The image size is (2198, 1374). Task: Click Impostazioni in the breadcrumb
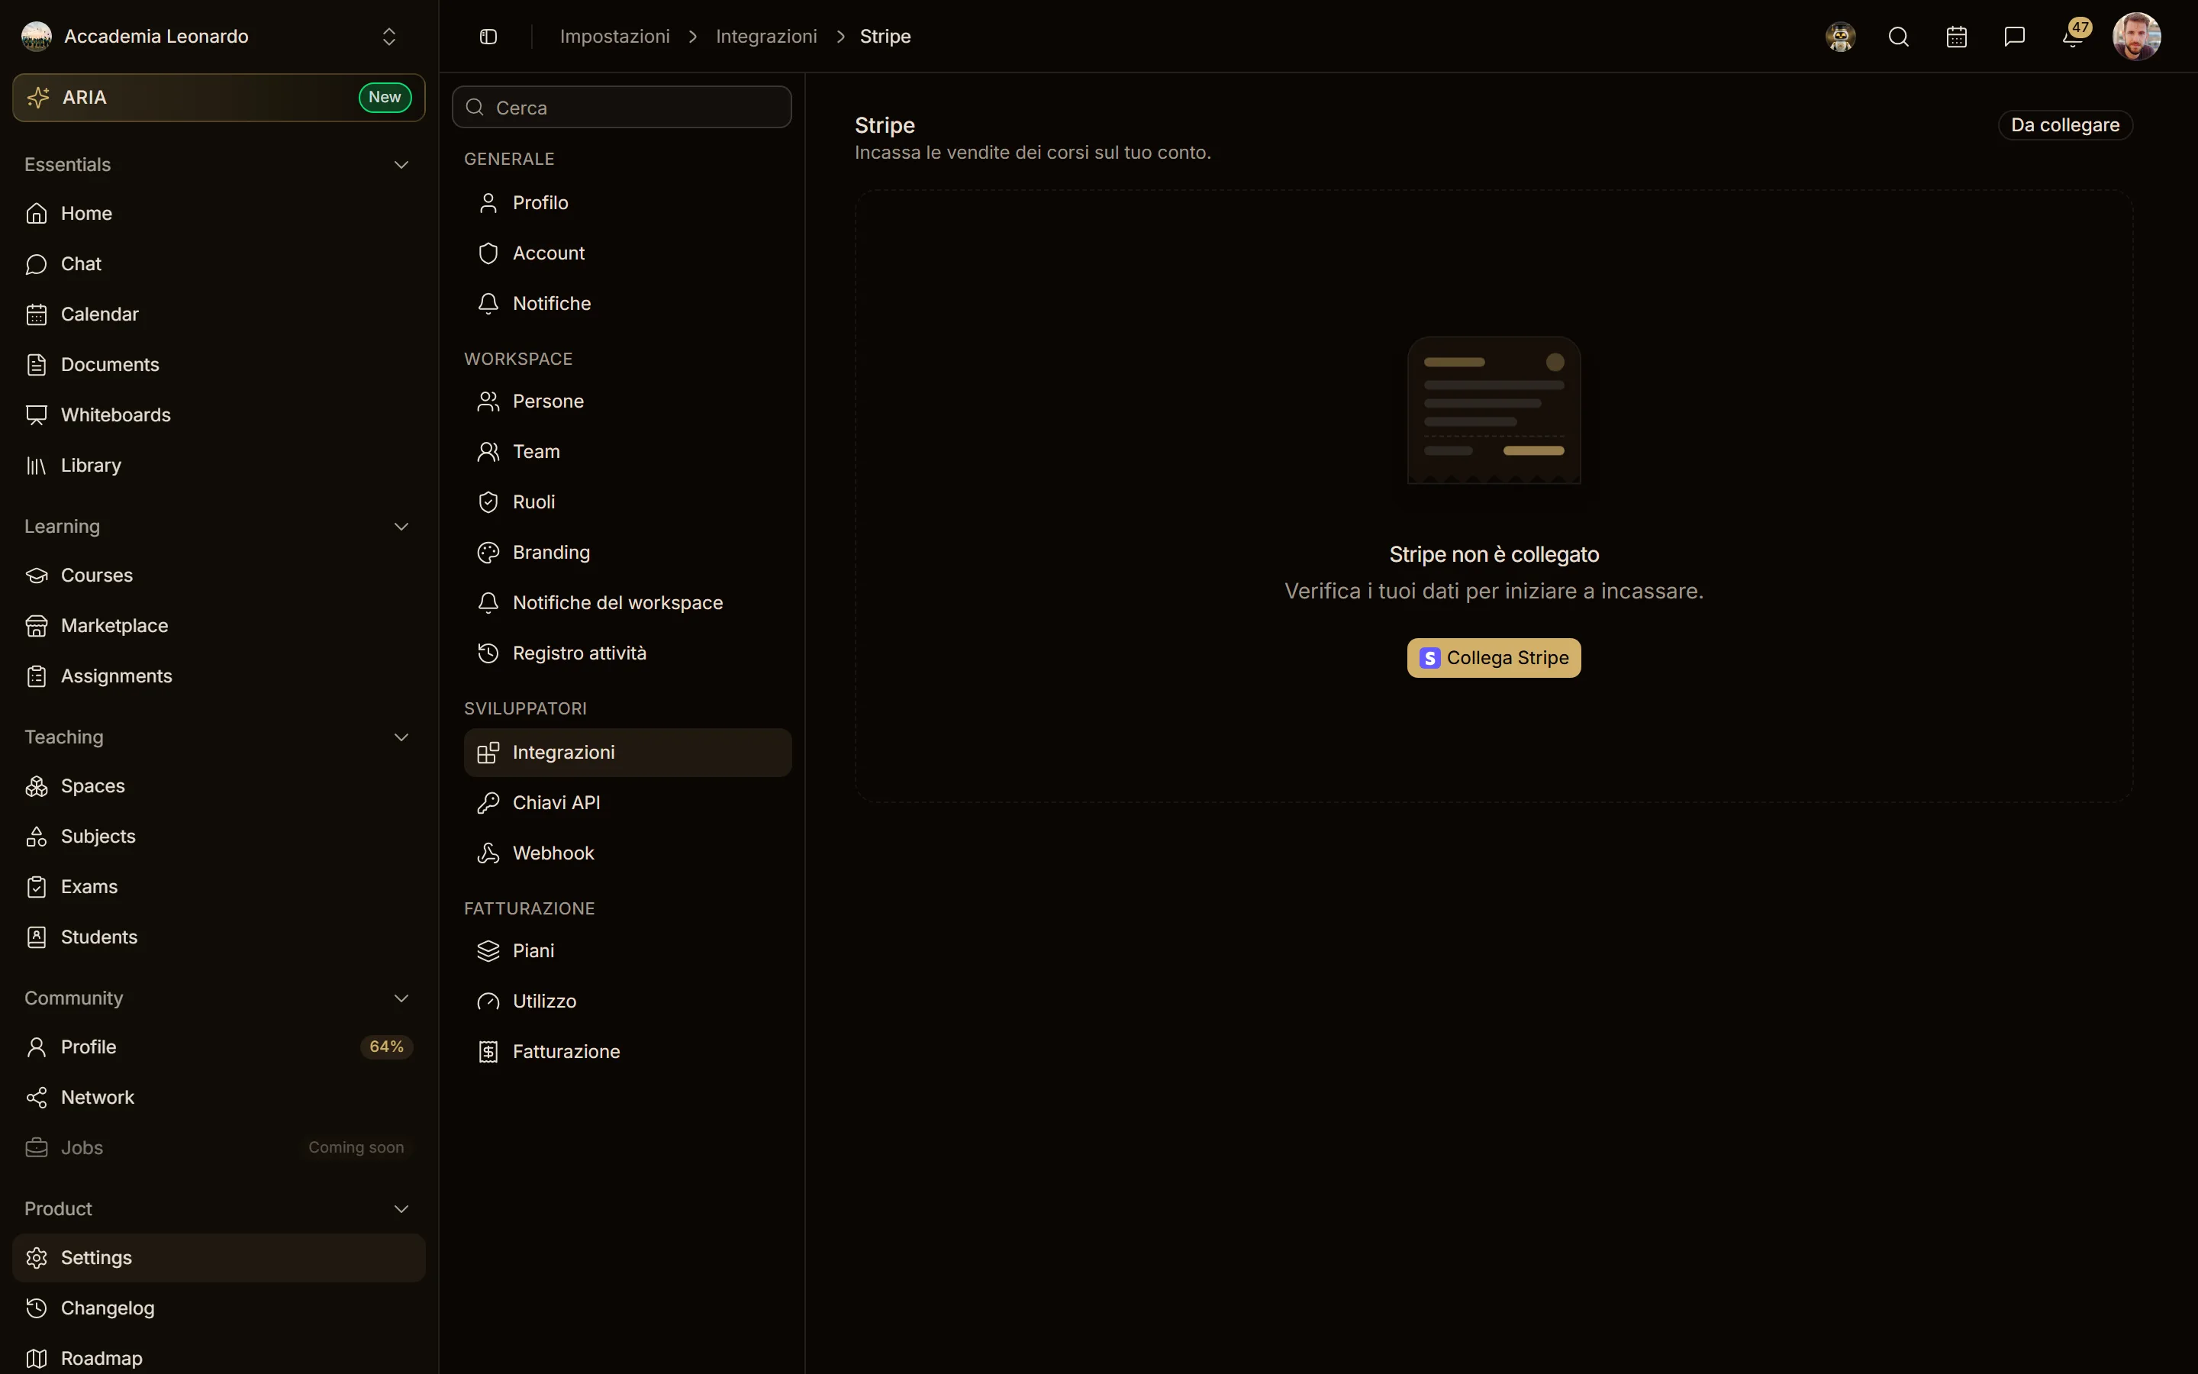615,37
